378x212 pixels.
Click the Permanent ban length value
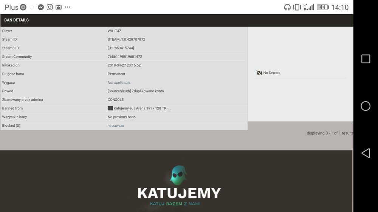(x=116, y=74)
